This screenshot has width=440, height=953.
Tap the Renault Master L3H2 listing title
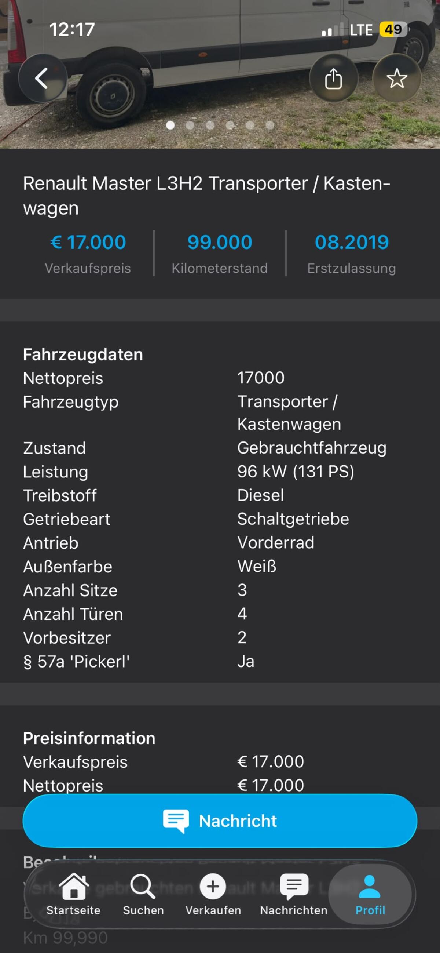(x=207, y=195)
